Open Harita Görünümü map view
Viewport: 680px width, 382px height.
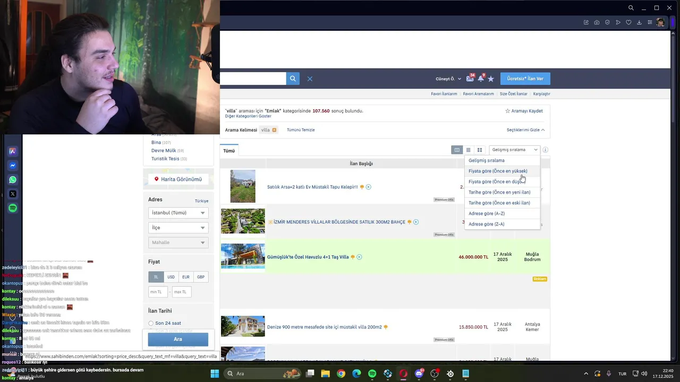coord(178,179)
